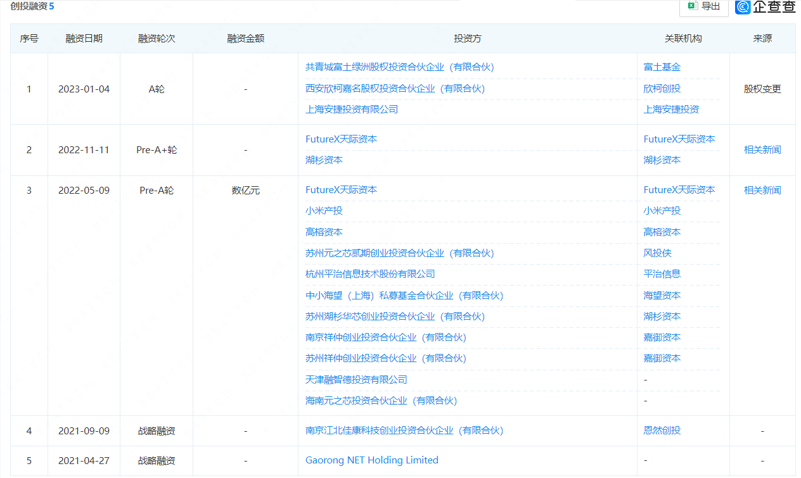Image resolution: width=801 pixels, height=478 pixels.
Task: Open 西安欣柯嘉名股权投资合伙企业 investor link
Action: [x=395, y=89]
